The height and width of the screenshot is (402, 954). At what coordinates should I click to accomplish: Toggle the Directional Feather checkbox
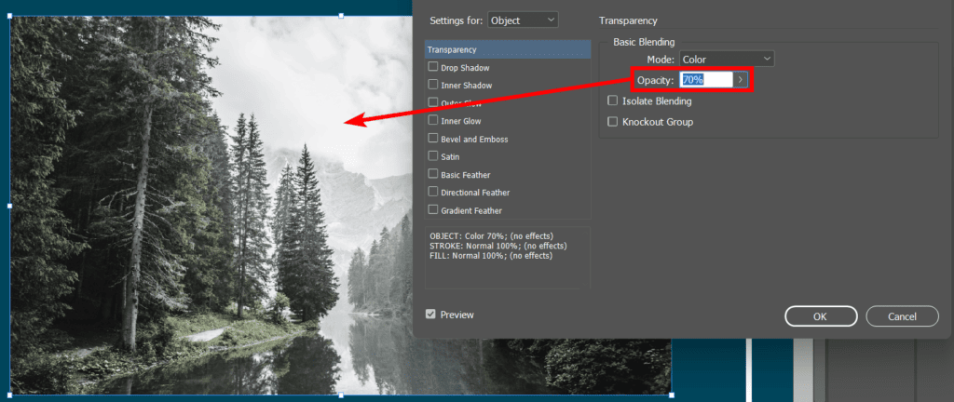(x=432, y=192)
